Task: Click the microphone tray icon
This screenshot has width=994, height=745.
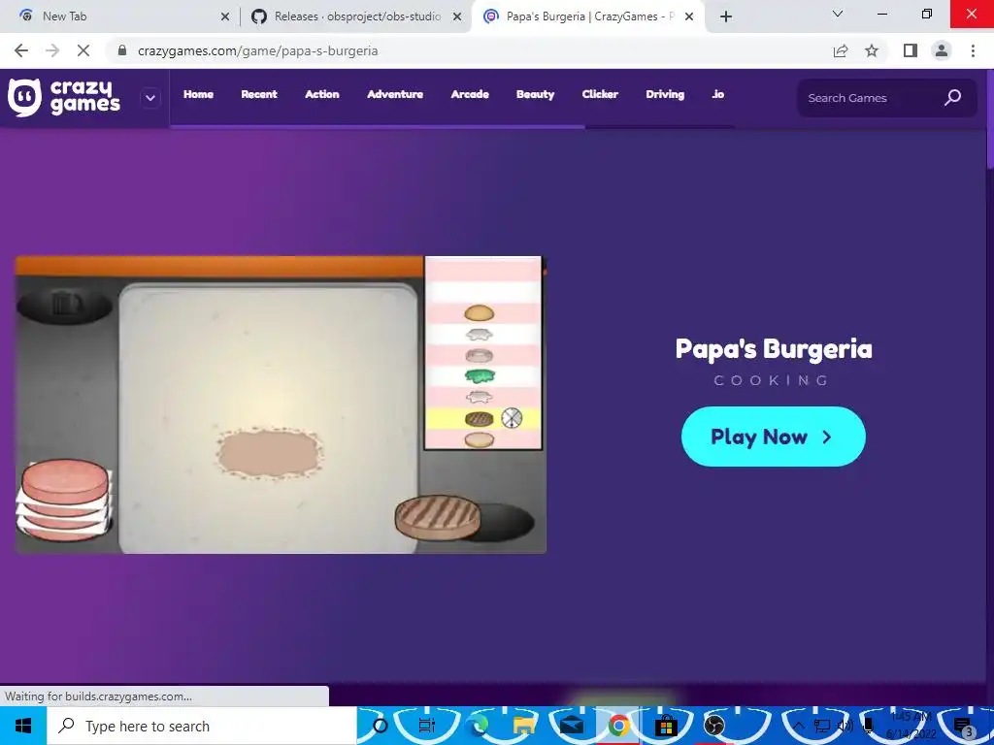Action: point(868,726)
